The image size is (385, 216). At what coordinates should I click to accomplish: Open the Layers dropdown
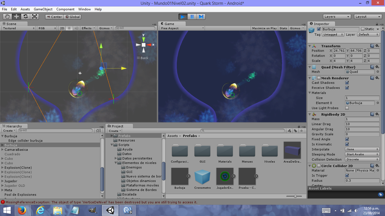pyautogui.click(x=337, y=17)
